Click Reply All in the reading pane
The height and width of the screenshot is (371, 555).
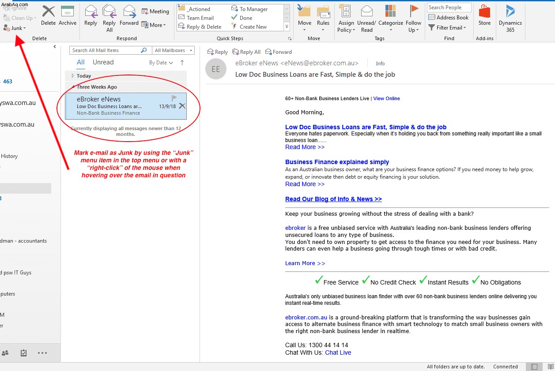[246, 52]
